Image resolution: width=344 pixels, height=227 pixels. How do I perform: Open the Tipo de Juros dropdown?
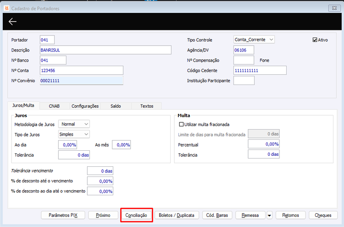click(x=74, y=134)
